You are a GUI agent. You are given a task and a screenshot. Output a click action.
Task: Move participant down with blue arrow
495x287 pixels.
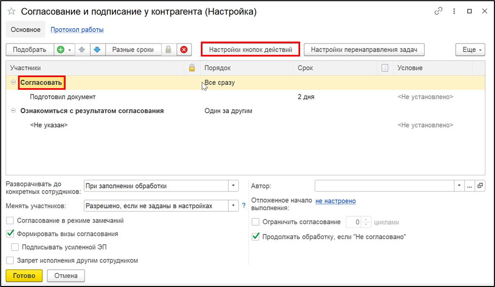click(x=97, y=50)
